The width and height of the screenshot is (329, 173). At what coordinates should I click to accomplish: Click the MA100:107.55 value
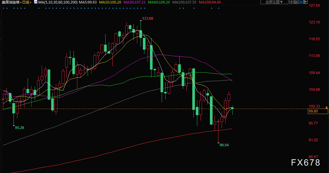184,2
